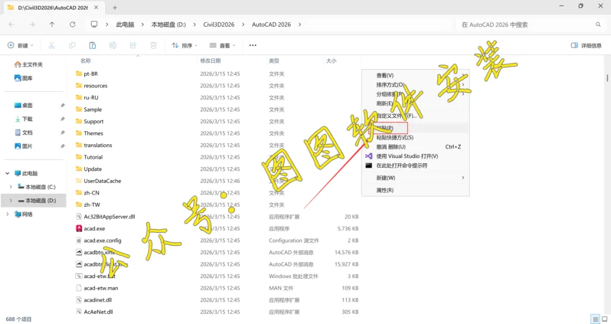Screen dimensions: 611x324
Task: Open the 新建 dropdown in the toolbar
Action: click(21, 45)
